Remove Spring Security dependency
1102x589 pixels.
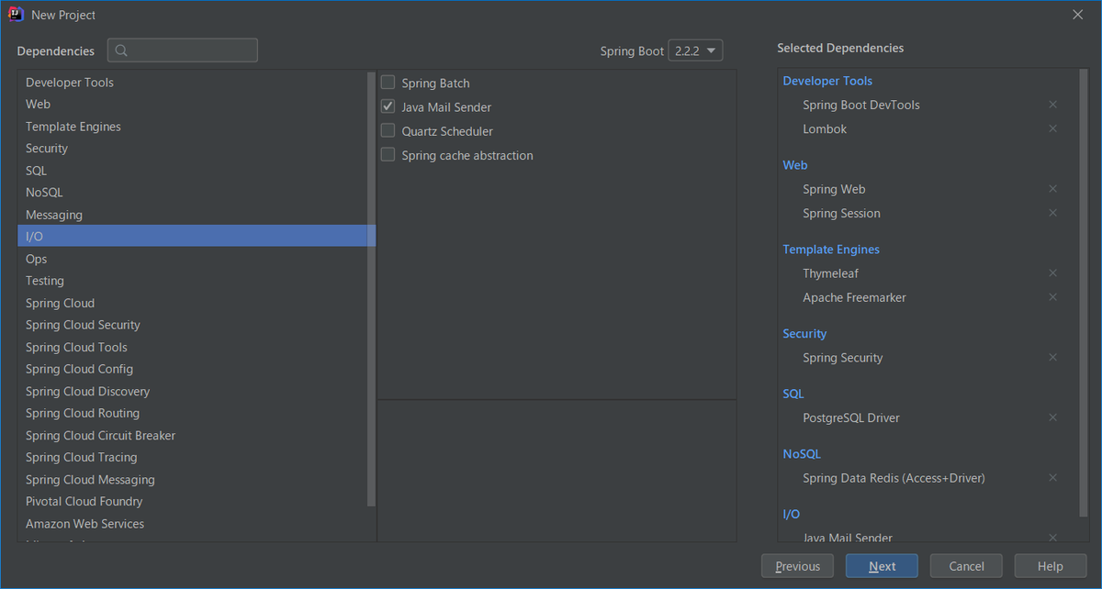pos(1052,358)
